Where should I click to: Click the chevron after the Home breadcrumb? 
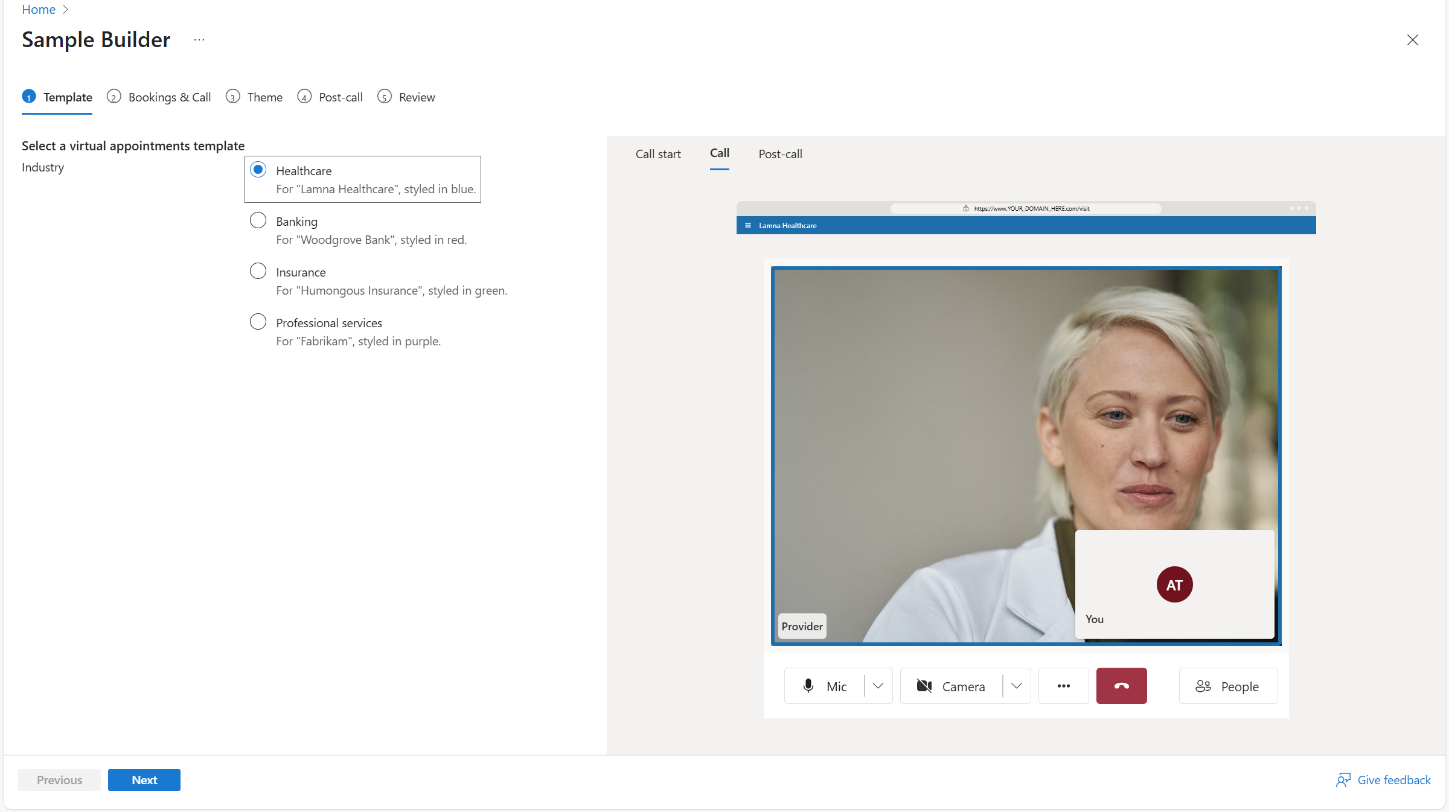tap(66, 9)
